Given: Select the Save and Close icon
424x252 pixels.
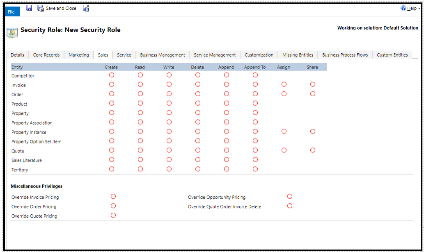Looking at the screenshot, I should point(40,8).
